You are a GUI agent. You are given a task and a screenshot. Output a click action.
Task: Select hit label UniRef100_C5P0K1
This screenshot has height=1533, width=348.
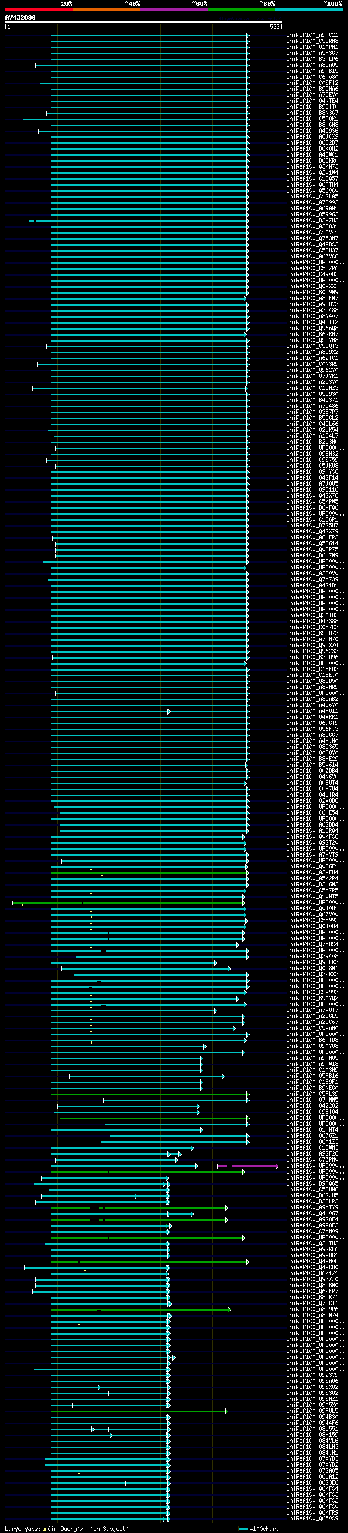[x=312, y=119]
